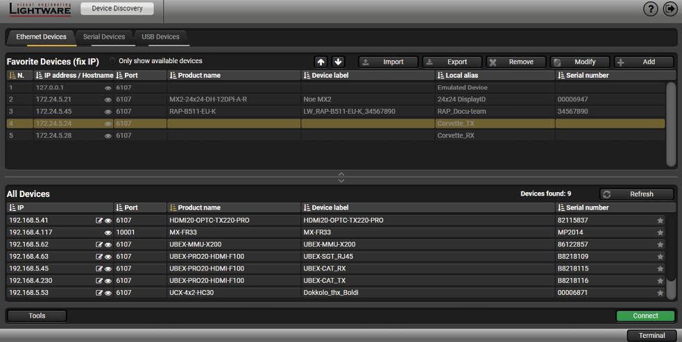The image size is (682, 342).
Task: Connect to the selected device
Action: coord(645,316)
